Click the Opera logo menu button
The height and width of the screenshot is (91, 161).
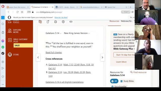[3, 7]
